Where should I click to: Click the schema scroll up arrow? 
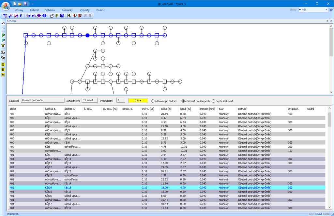[331, 26]
